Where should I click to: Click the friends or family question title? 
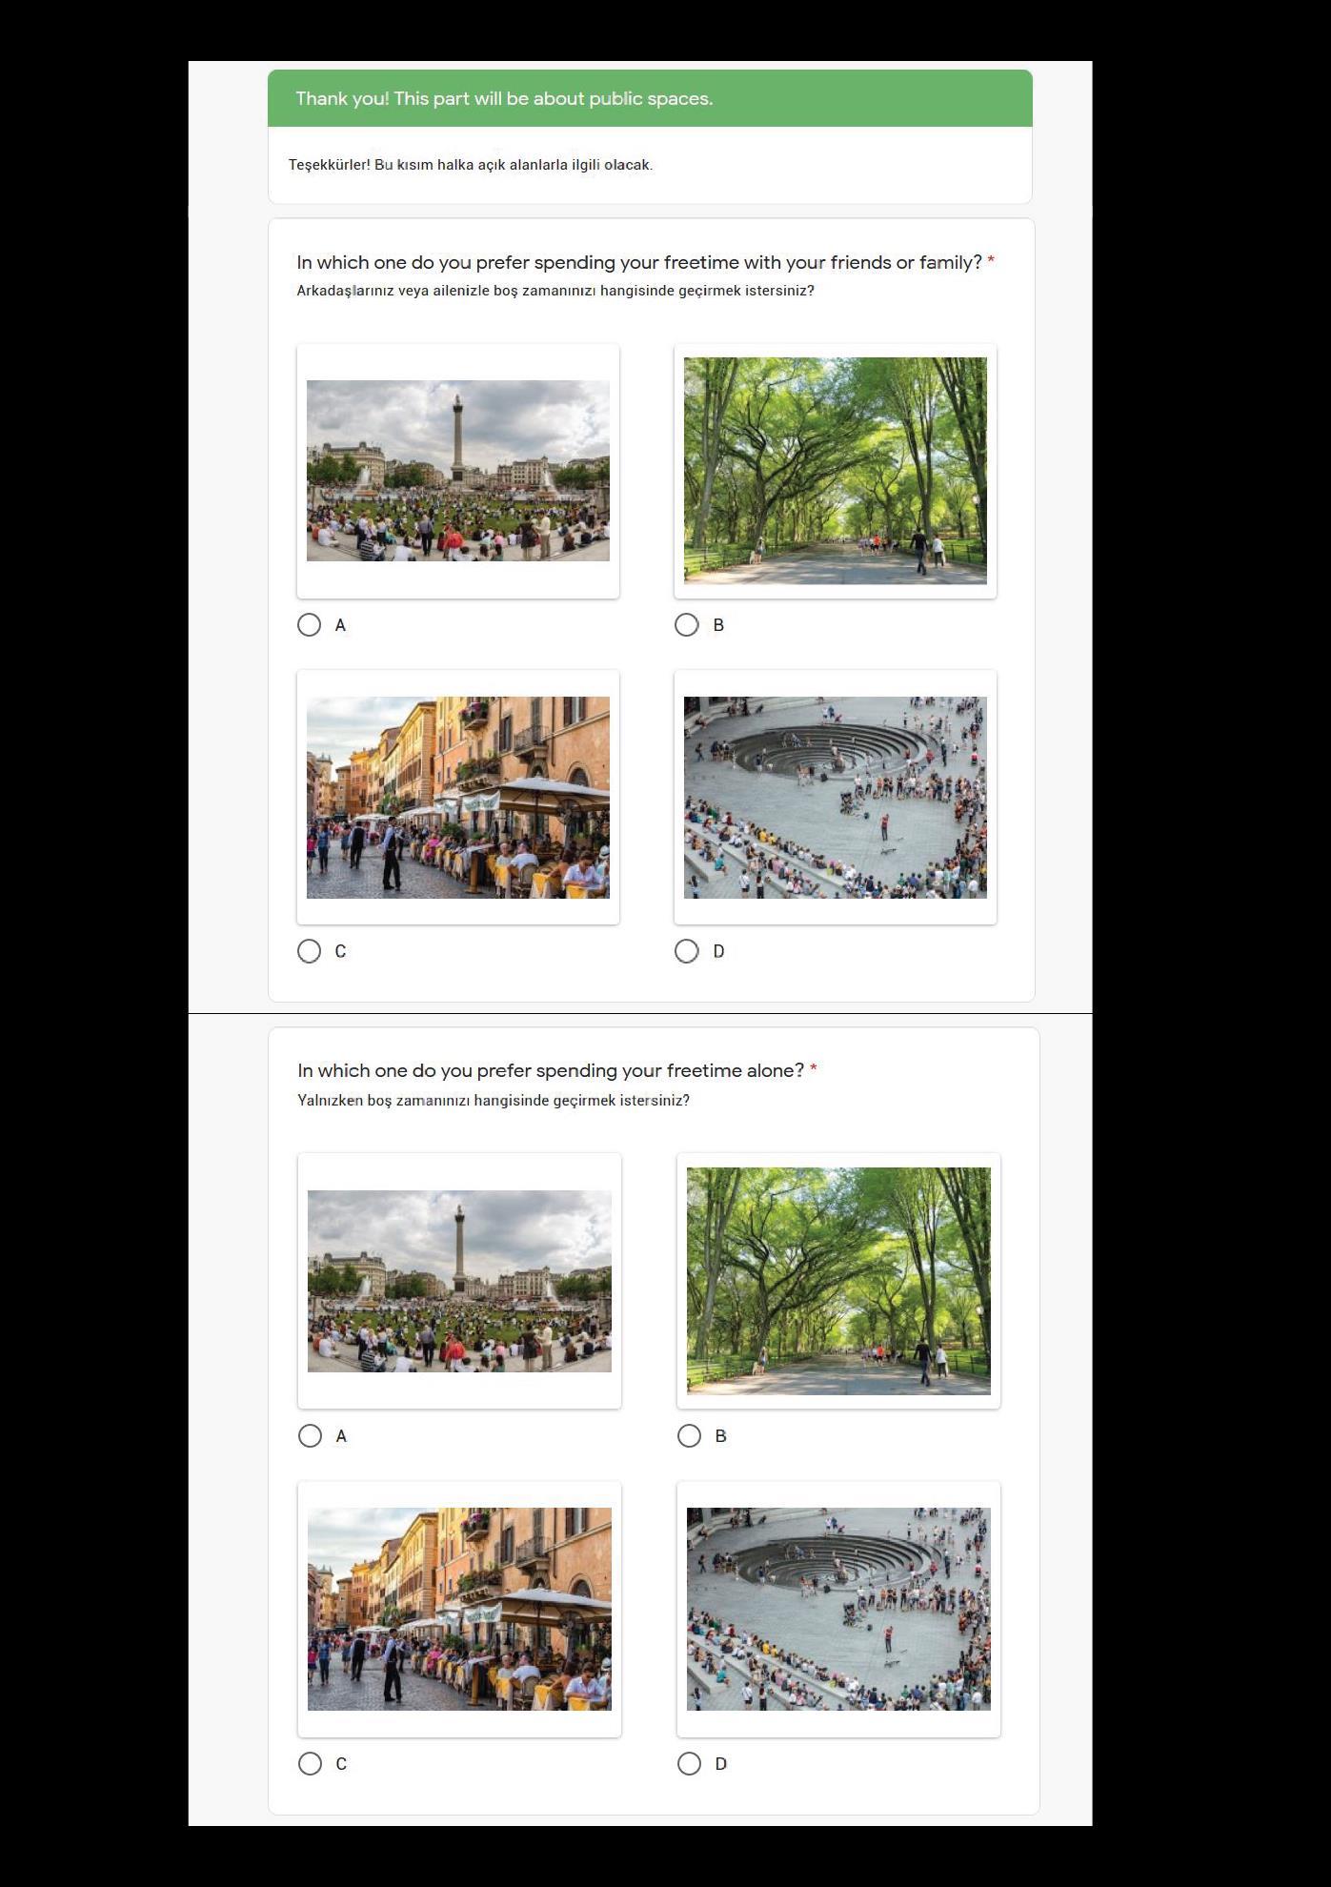(639, 262)
